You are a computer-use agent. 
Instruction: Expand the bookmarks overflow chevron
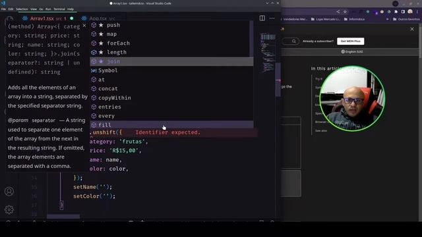(x=387, y=19)
